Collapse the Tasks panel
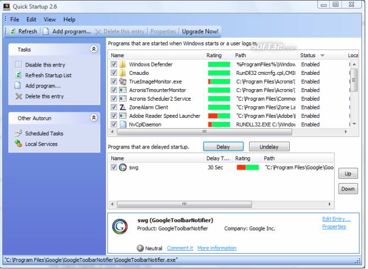 pos(94,49)
